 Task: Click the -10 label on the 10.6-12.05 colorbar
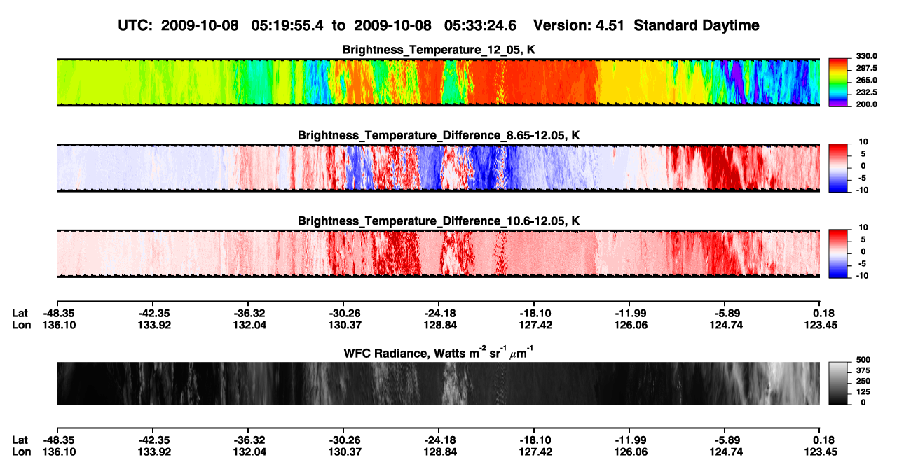pos(863,276)
